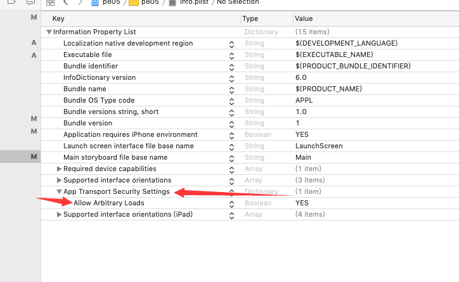Click the YES value of Allow Arbitrary Loads

[302, 203]
